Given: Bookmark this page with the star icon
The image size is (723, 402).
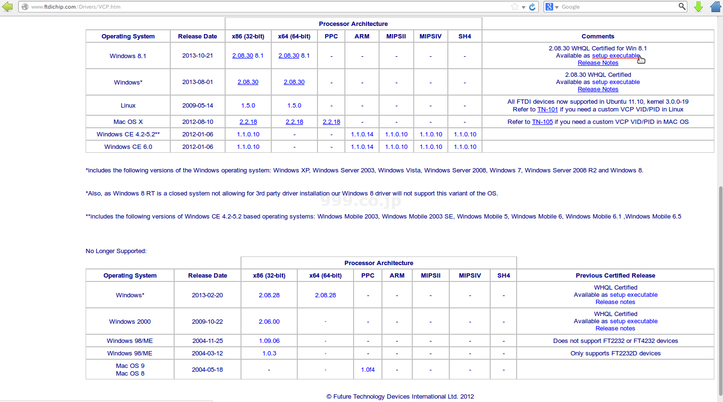Looking at the screenshot, I should [515, 7].
